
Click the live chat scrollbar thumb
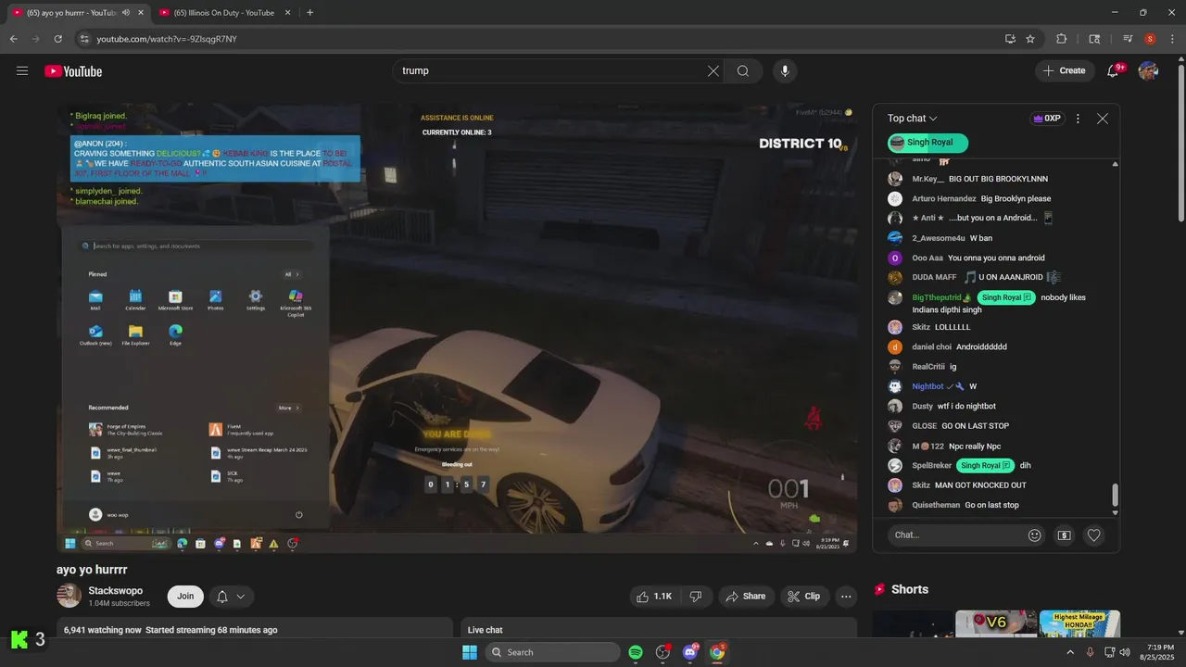tap(1115, 495)
